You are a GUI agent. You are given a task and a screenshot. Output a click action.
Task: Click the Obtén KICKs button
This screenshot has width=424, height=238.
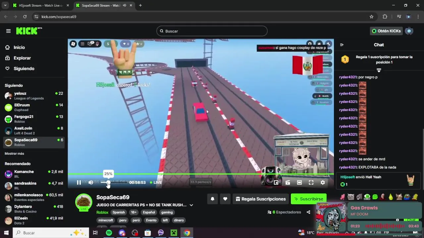[x=386, y=31]
